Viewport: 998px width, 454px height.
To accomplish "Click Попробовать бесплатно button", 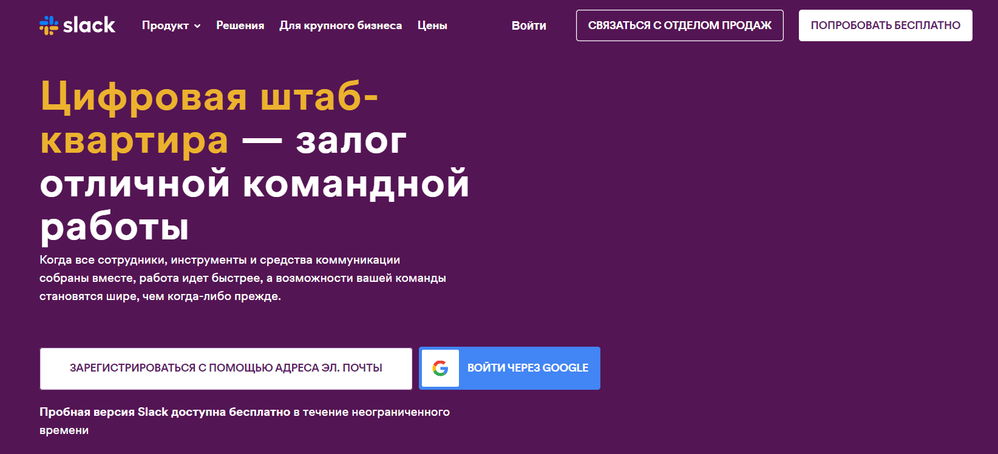I will click(x=886, y=25).
